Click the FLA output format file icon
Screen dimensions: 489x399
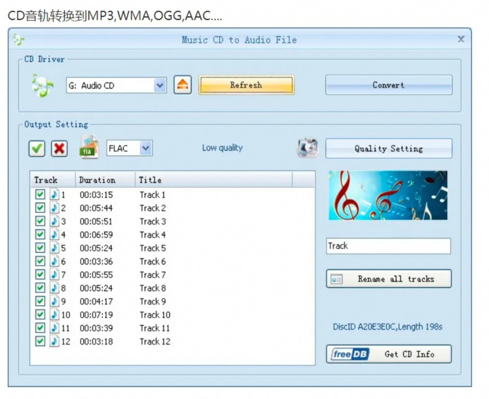point(89,147)
